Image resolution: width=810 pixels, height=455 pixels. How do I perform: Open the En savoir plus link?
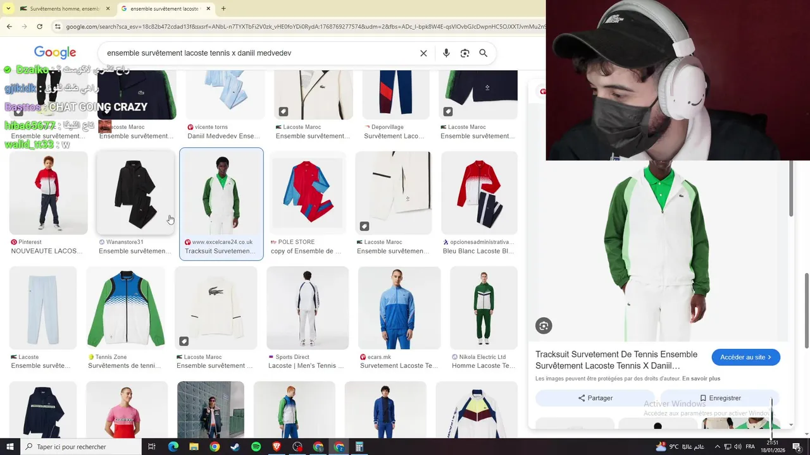click(x=701, y=379)
